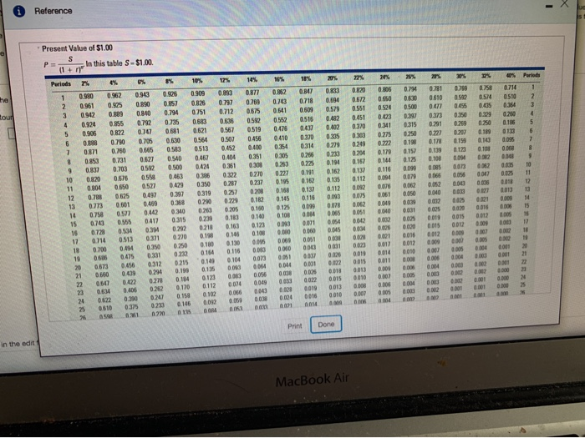Click value 0.906 in period 5, 2% column
Screen dimensions: 585x438
pos(89,133)
